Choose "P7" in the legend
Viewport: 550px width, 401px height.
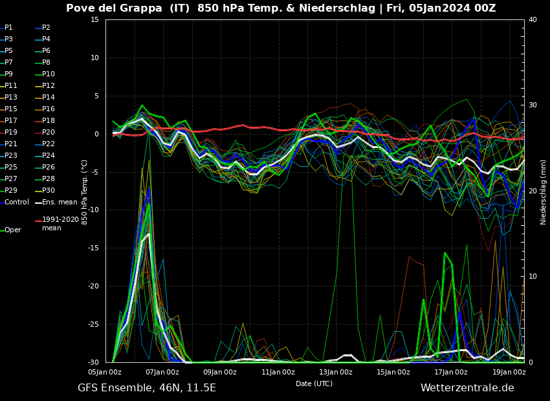click(x=6, y=62)
